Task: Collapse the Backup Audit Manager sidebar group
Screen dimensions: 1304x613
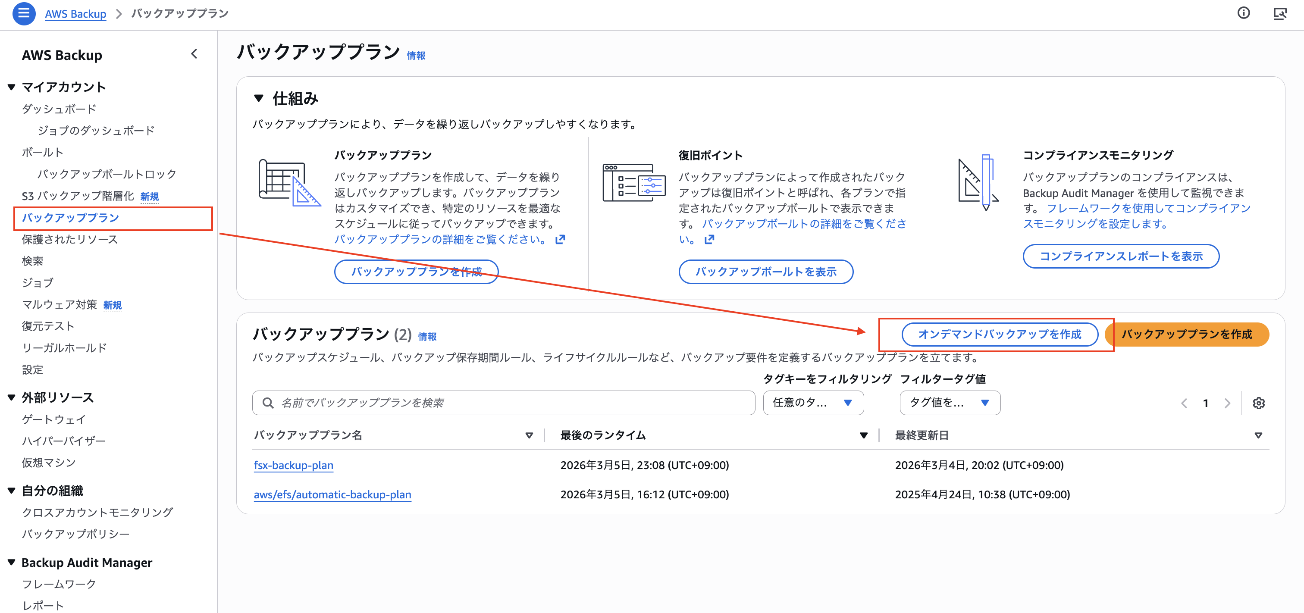Action: (12, 563)
